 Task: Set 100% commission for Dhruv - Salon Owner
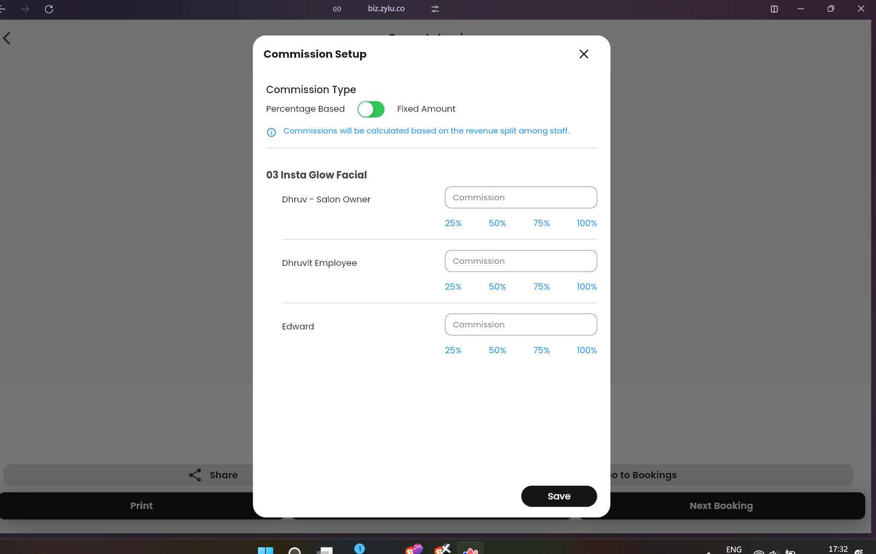[x=587, y=224]
